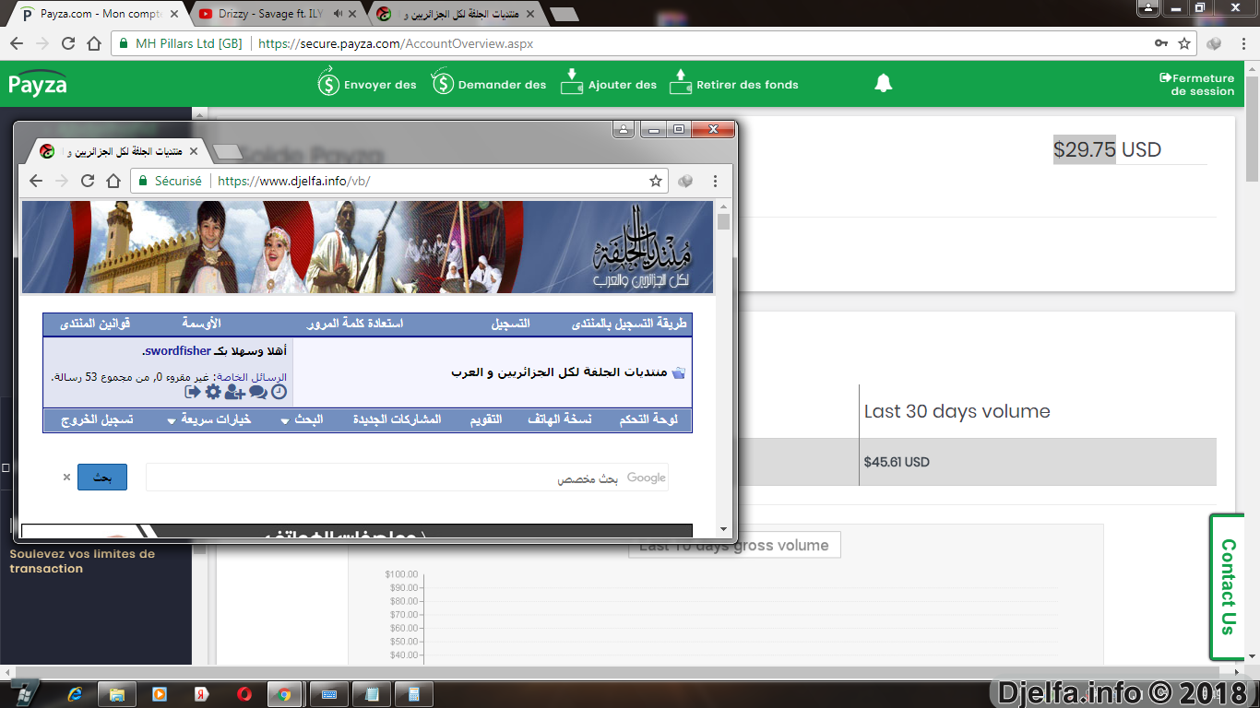The image size is (1260, 708).
Task: Bookmark the Payza page with star
Action: pyautogui.click(x=1184, y=43)
